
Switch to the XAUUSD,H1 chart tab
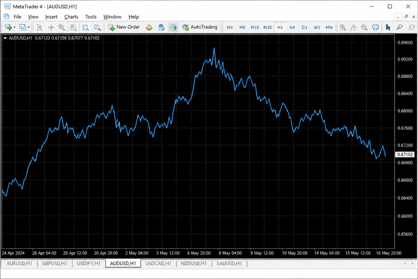229,263
